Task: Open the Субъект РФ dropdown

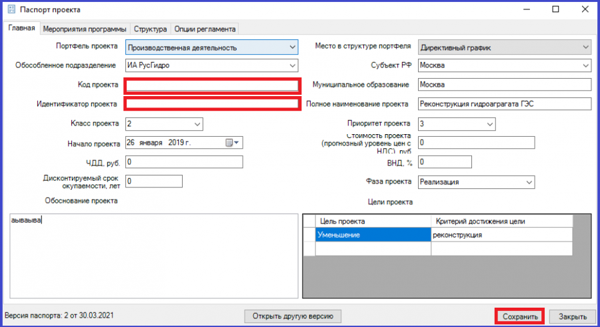Action: coord(585,65)
